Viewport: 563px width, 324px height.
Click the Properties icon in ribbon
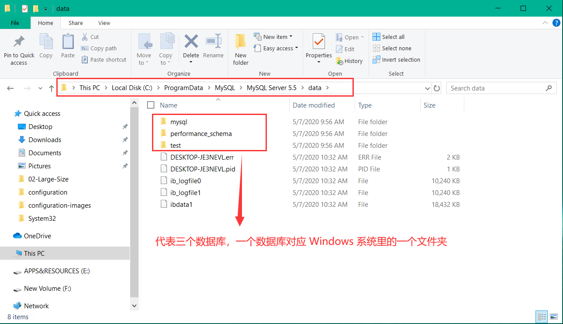coord(318,42)
